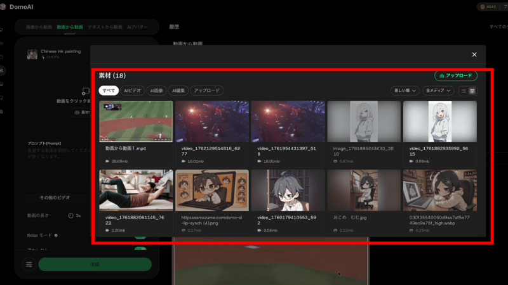The width and height of the screenshot is (508, 285).
Task: Open the 新しい順 sort dropdown
Action: click(x=404, y=91)
